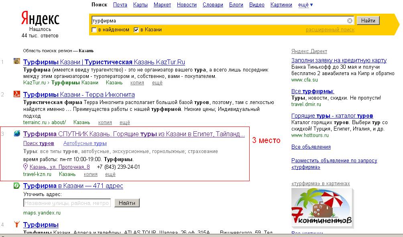Open 'Турфирмы Казани | Туристическая Казань KazTur.Ru' result
Image resolution: width=403 pixels, height=237 pixels.
coord(104,62)
